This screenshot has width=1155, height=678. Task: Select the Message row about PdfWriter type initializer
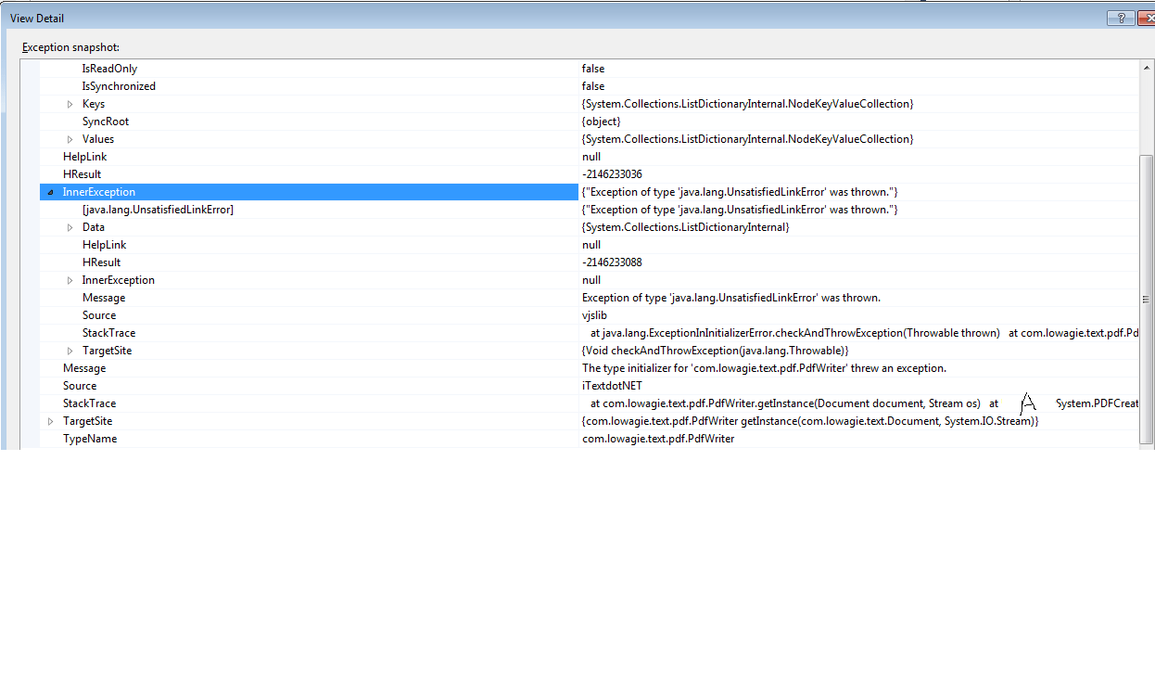tap(84, 367)
